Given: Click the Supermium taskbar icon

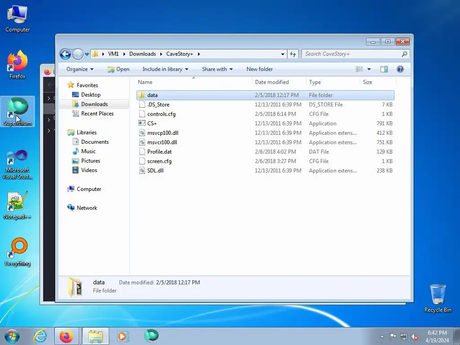Looking at the screenshot, I should coord(151,336).
